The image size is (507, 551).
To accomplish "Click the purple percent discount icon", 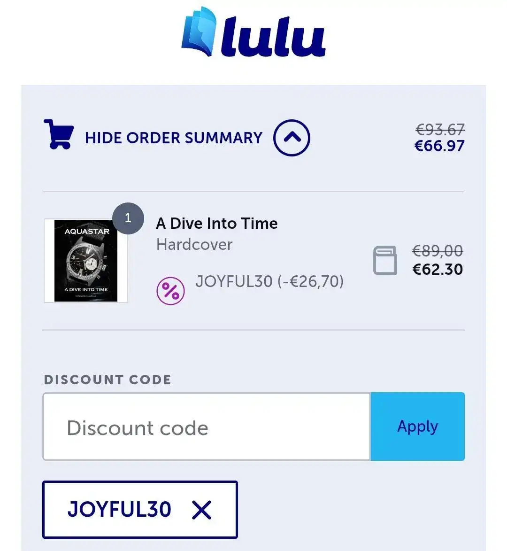I will [x=170, y=291].
